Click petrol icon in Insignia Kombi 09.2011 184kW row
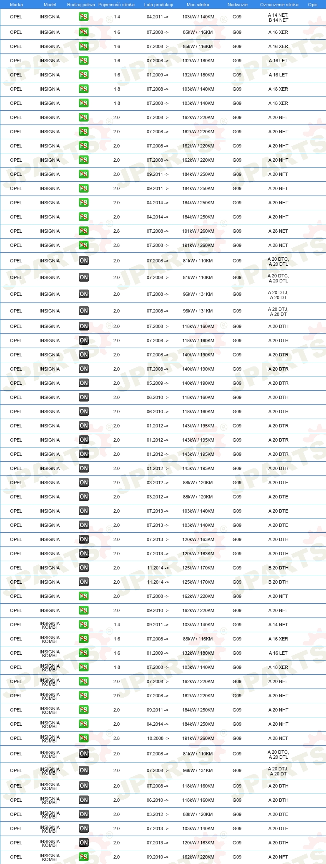326x864 pixels. [x=84, y=710]
